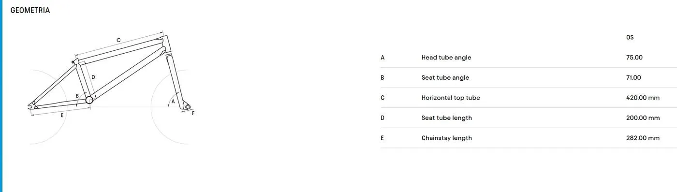Click the GEOMETRIA section heading
This screenshot has width=677, height=192.
[30, 10]
